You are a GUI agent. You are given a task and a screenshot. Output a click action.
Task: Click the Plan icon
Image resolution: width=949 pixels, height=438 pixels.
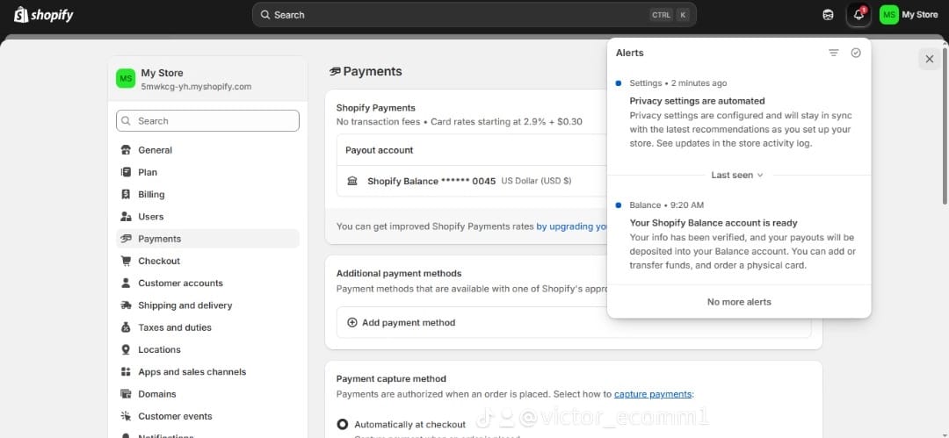(x=126, y=172)
